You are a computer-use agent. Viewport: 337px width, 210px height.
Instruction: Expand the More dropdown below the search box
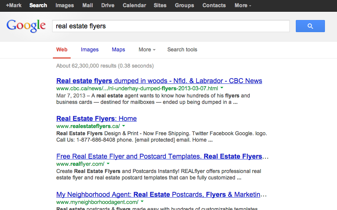[x=147, y=49]
